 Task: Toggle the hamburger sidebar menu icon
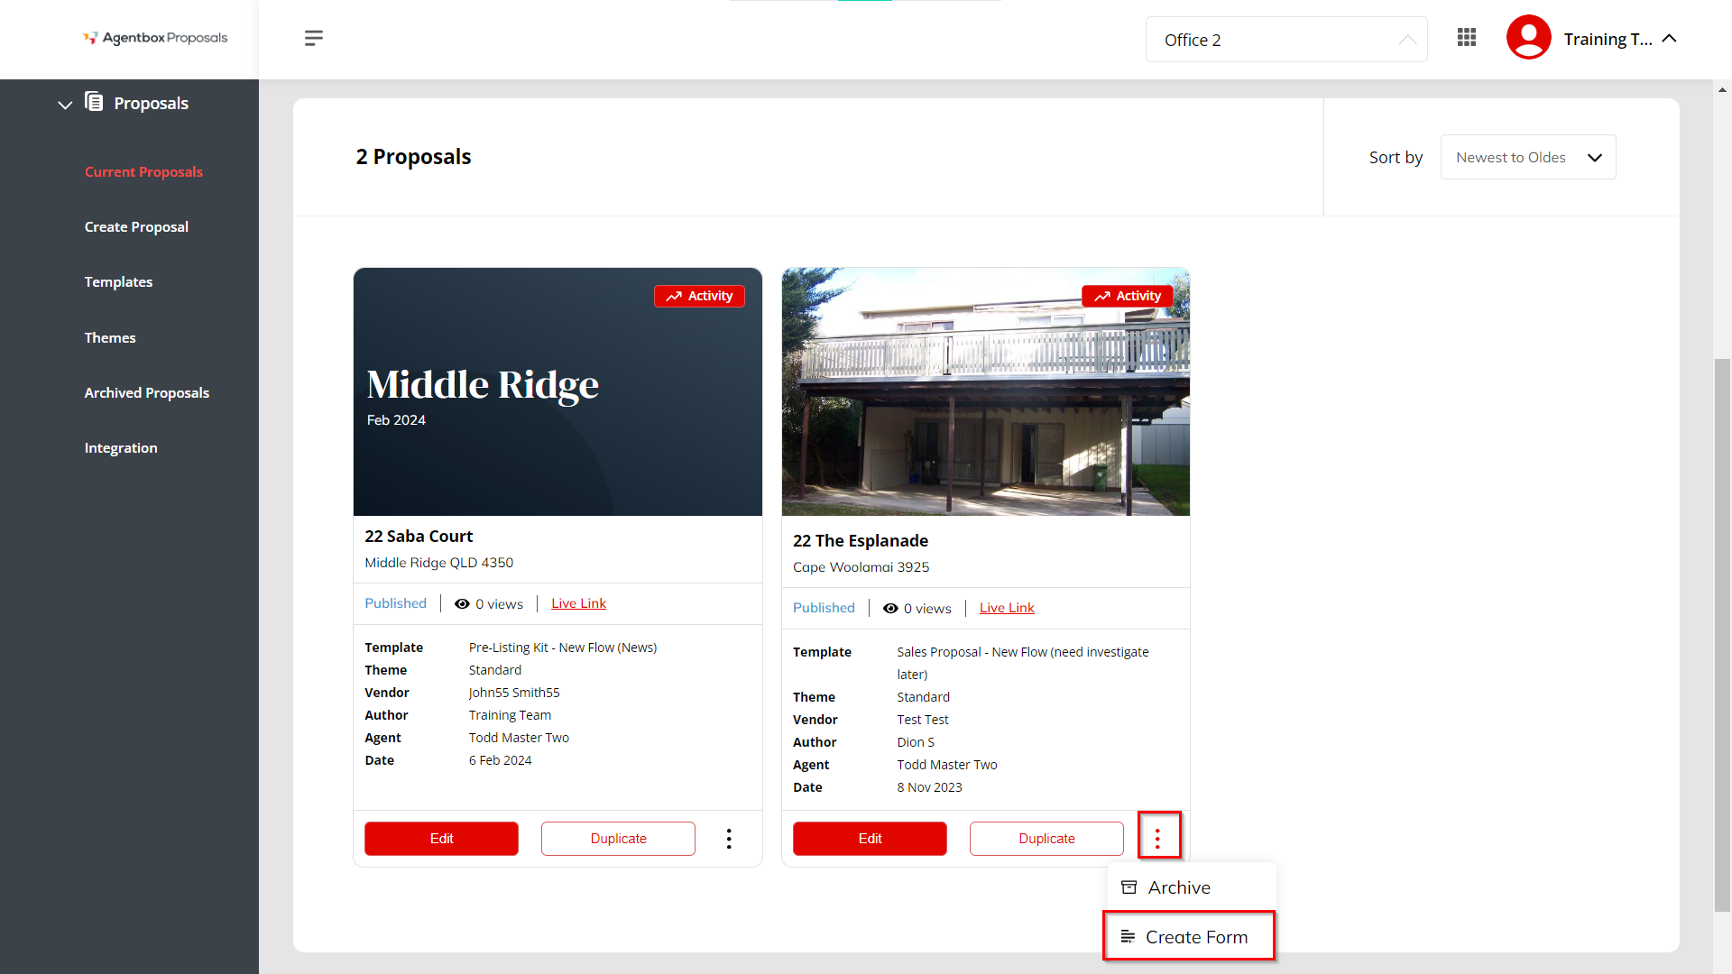click(313, 38)
